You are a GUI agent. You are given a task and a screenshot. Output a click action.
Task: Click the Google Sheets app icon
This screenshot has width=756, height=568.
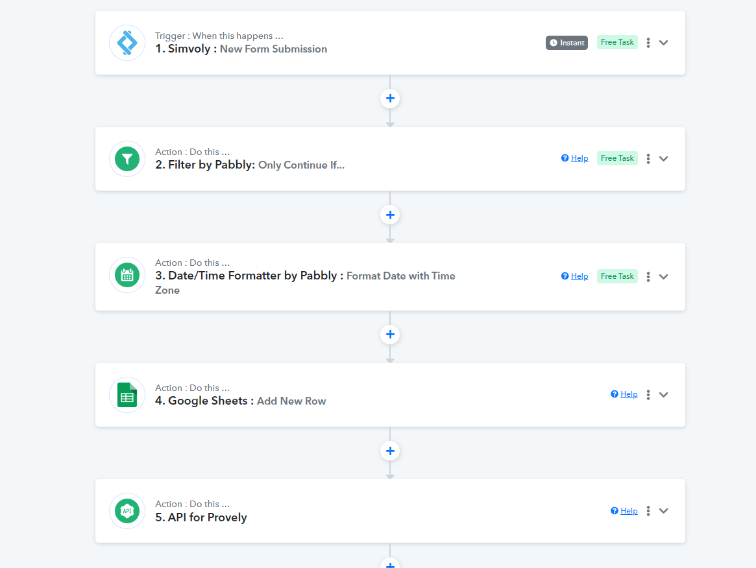click(127, 395)
